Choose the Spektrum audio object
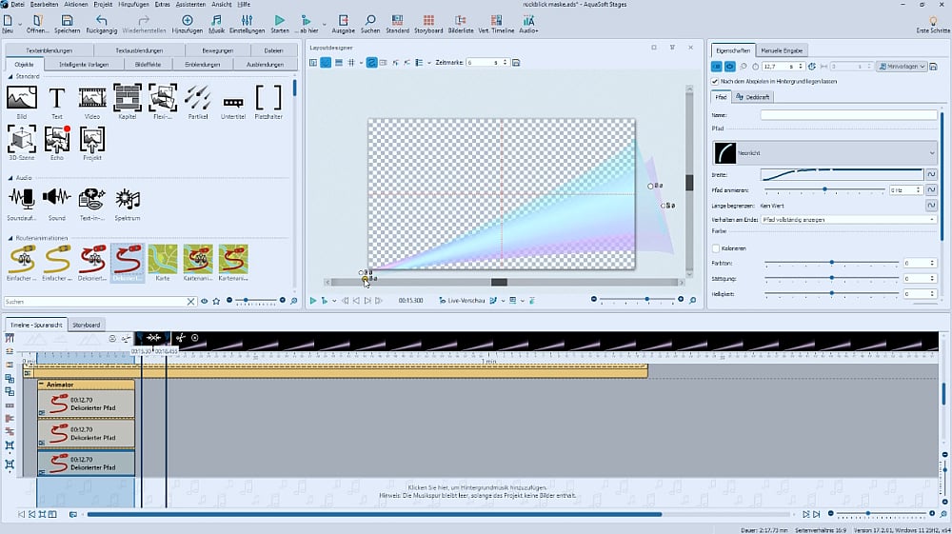 (x=128, y=198)
